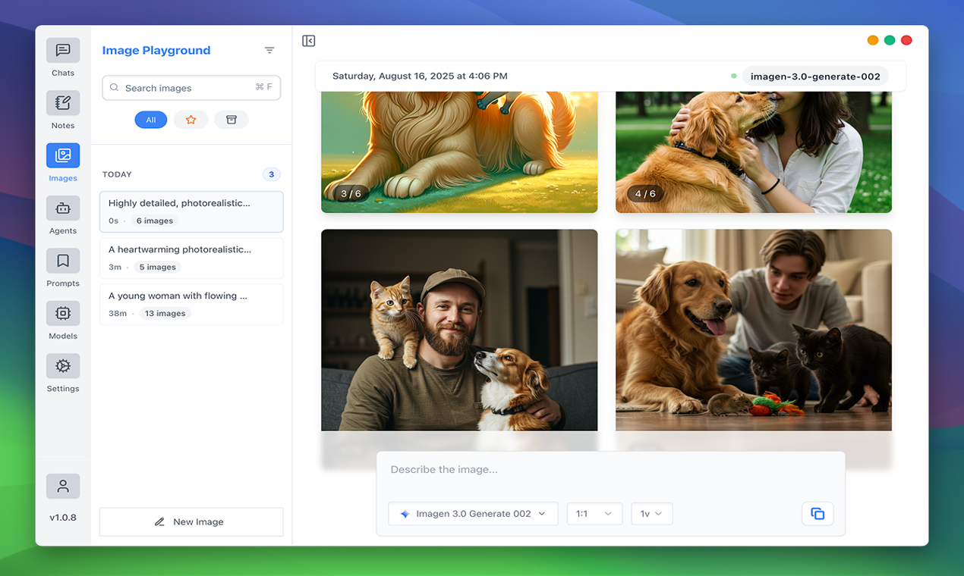Show archived images with the archive toggle
This screenshot has height=576, width=964.
(231, 119)
